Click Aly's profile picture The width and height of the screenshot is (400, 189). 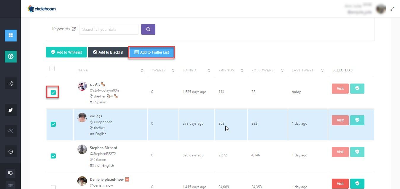tap(82, 86)
